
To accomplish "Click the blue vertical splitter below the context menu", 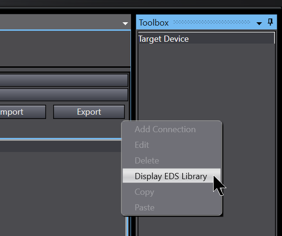I will click(x=127, y=226).
